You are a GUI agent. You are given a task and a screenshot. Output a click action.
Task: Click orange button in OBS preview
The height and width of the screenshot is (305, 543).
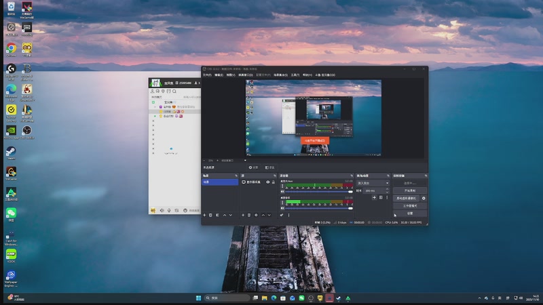(315, 141)
